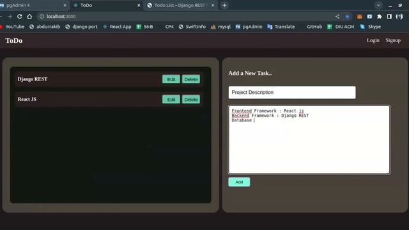The width and height of the screenshot is (409, 230).
Task: Open the SwiftInfo bookmark
Action: click(x=192, y=27)
